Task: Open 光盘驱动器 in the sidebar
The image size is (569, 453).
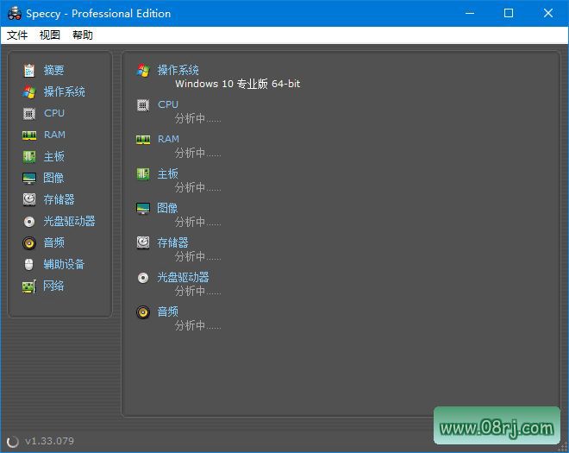Action: [x=69, y=221]
